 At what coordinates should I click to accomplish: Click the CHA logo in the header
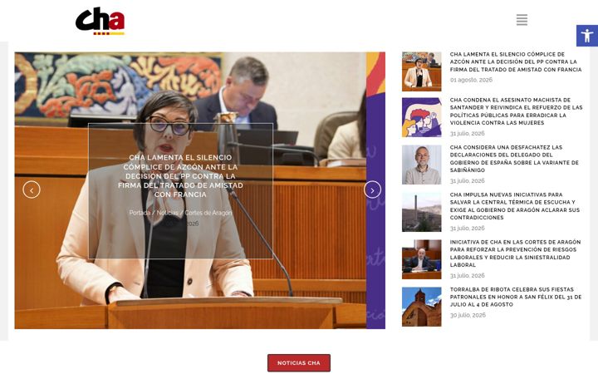100,21
